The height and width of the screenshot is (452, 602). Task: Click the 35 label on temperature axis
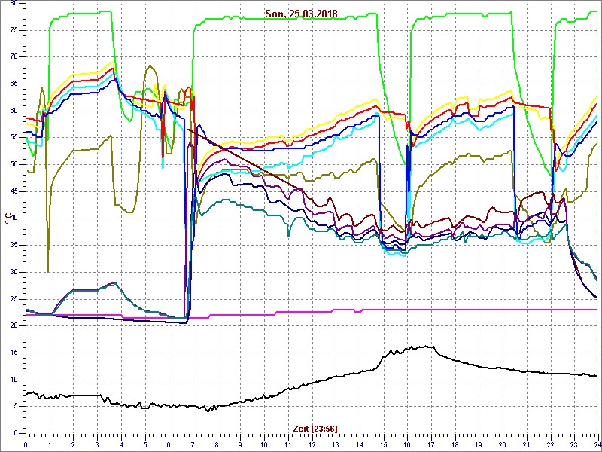coord(13,245)
